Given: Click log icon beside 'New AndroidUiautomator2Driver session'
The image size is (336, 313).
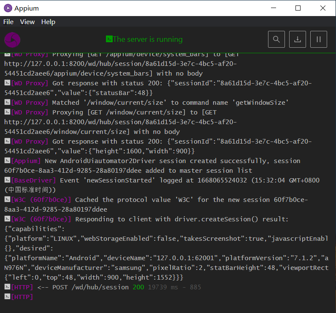Looking at the screenshot, I should [x=7, y=161].
